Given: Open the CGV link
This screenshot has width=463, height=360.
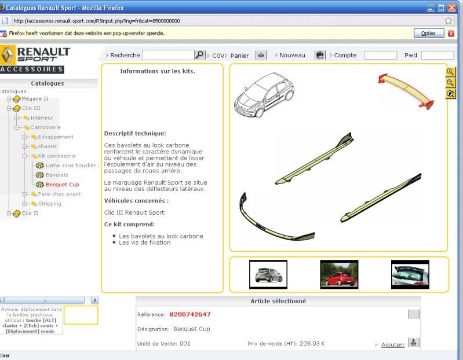Looking at the screenshot, I should click(x=218, y=56).
